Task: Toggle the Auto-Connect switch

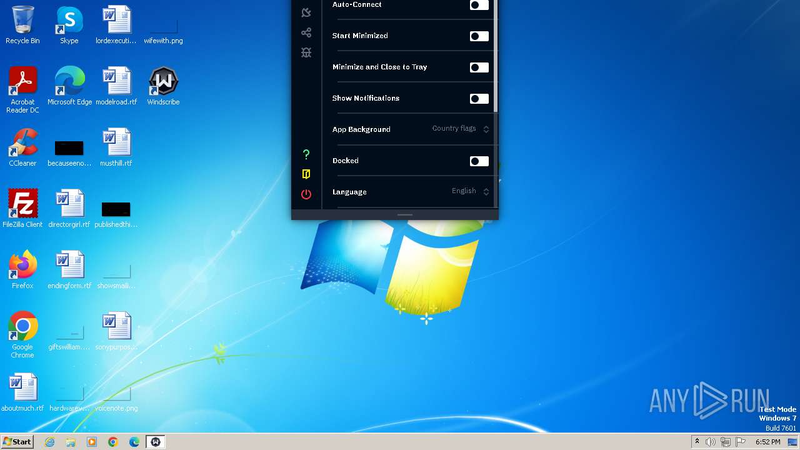Action: click(479, 5)
